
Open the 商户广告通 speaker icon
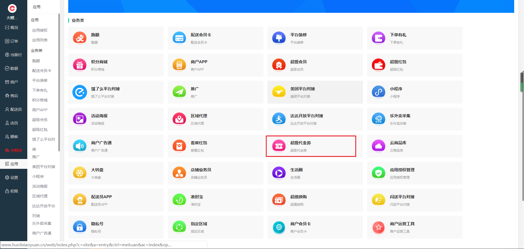pos(80,146)
